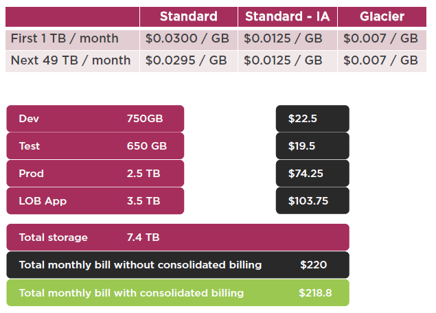Click the bill without consolidated billing bar
The width and height of the screenshot is (436, 313).
coord(178,265)
